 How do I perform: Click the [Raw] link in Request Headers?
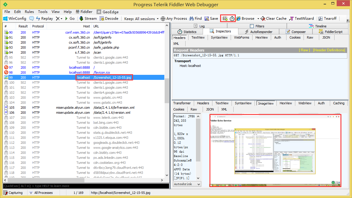point(304,50)
